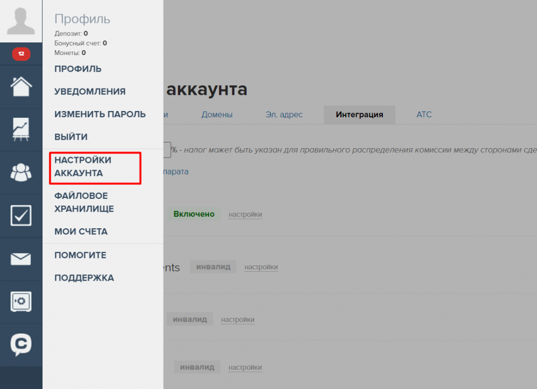Screen dimensions: 537x389
Task: Click the user avatar icon in the sidebar
Action: point(21,21)
